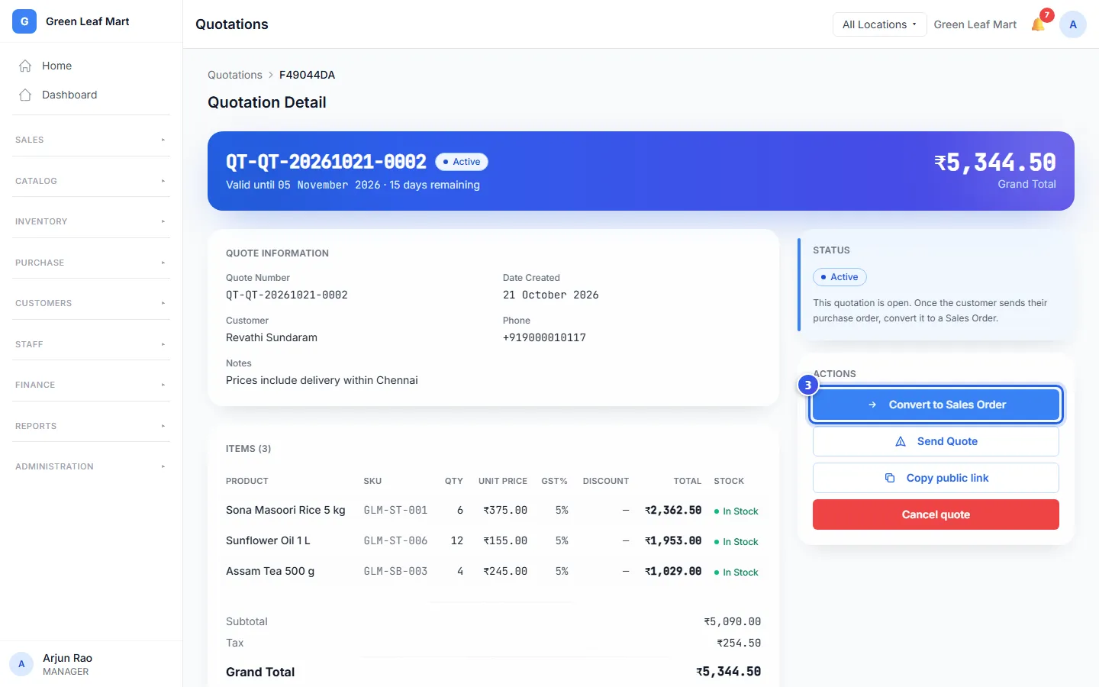The width and height of the screenshot is (1099, 687).
Task: Click the red Cancel quote button
Action: coord(936,514)
